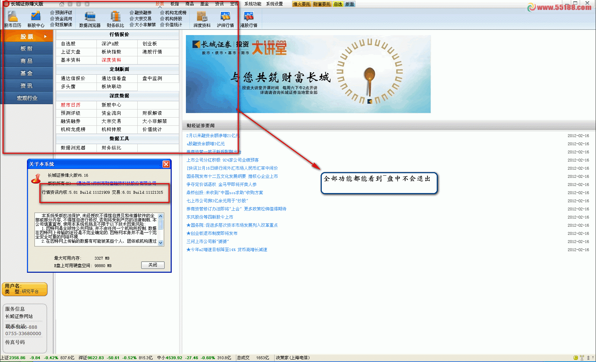Open the 系统设置 menu
The width and height of the screenshot is (596, 362).
click(275, 4)
